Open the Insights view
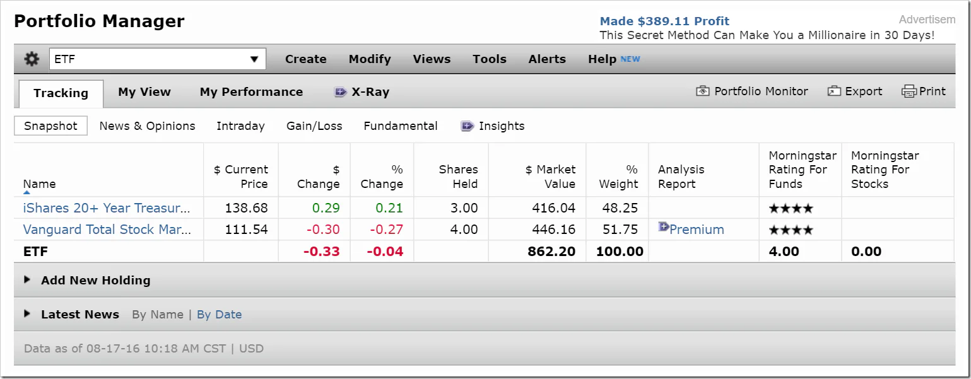Viewport: 971px width, 379px height. (x=502, y=126)
